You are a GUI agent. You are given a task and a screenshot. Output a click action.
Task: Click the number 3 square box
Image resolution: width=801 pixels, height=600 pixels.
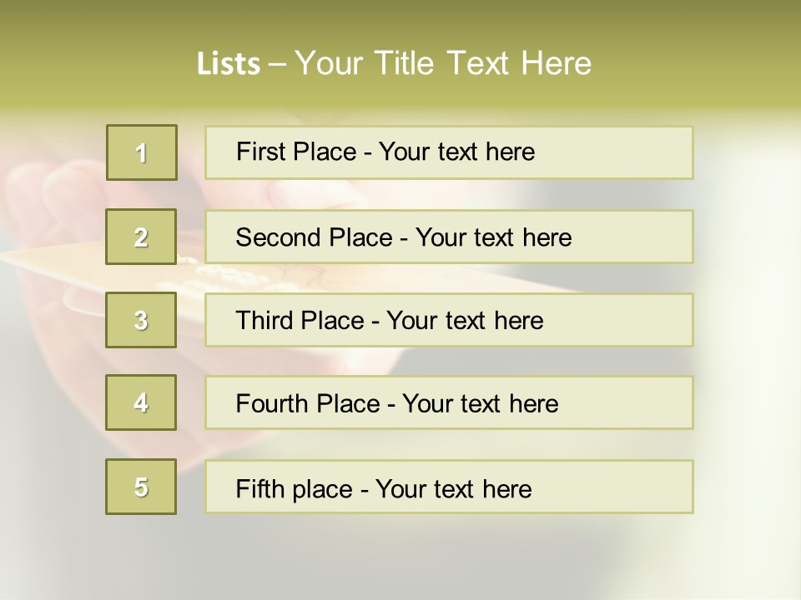[141, 320]
